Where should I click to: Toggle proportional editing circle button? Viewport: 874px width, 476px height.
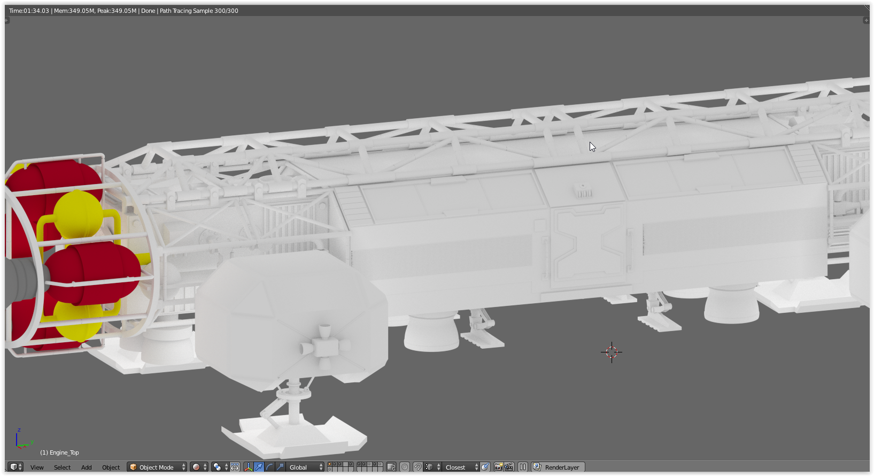[405, 467]
